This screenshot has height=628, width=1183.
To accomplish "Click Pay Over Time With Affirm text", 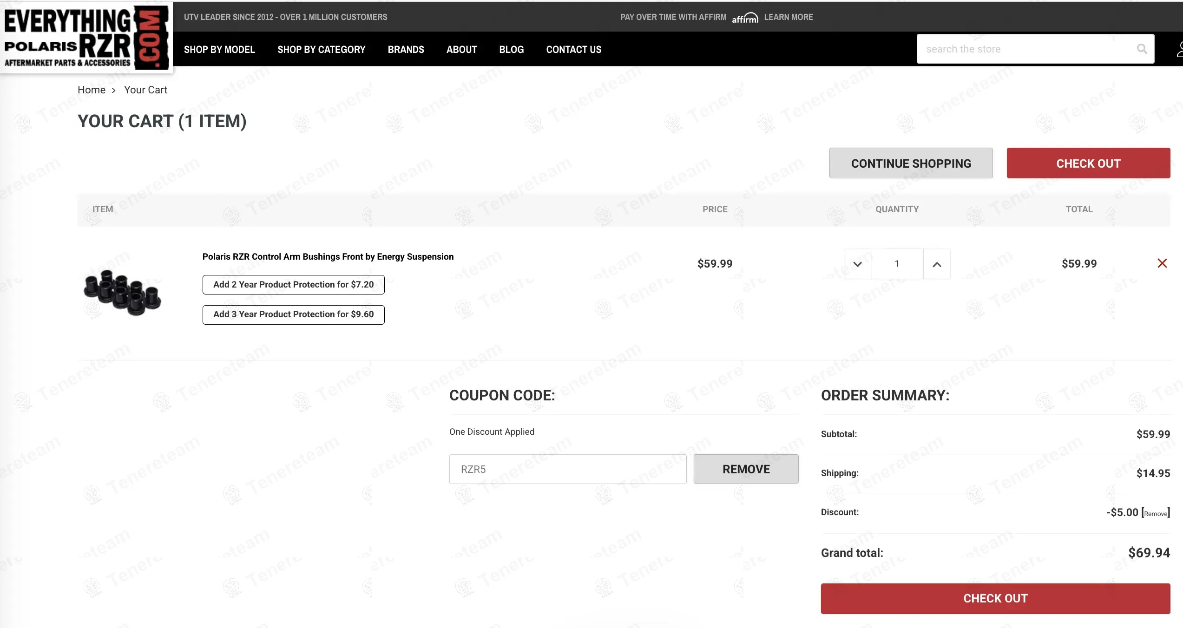I will (673, 17).
